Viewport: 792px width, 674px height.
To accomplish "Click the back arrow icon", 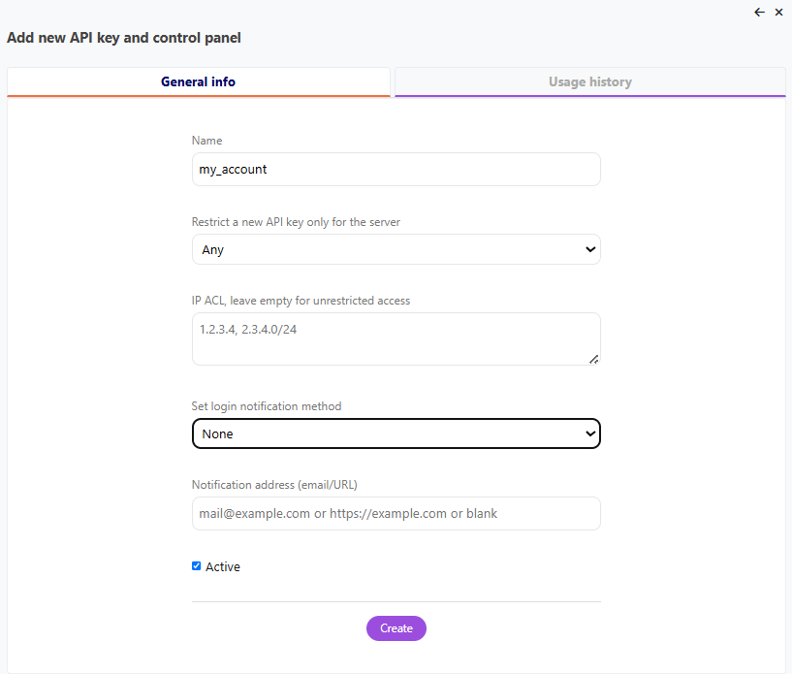I will pyautogui.click(x=759, y=13).
